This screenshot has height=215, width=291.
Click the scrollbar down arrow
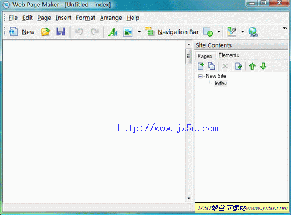[x=189, y=199]
